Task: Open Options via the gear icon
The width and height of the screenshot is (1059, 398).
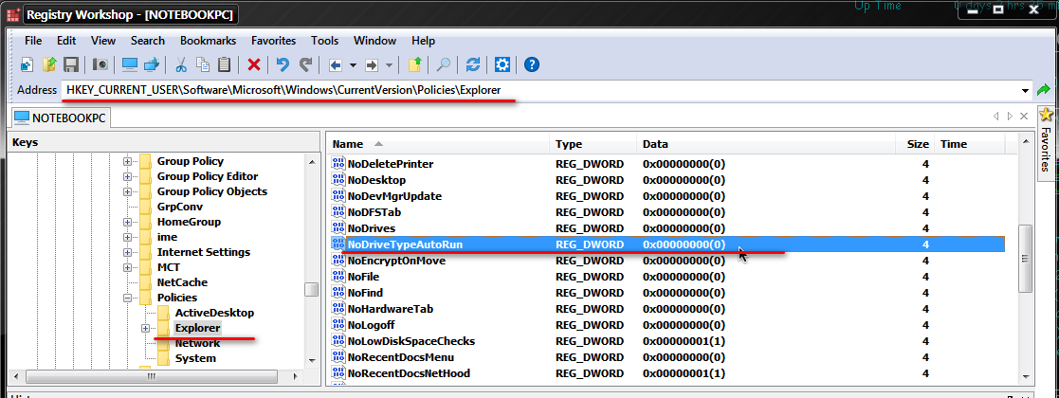Action: coord(502,64)
